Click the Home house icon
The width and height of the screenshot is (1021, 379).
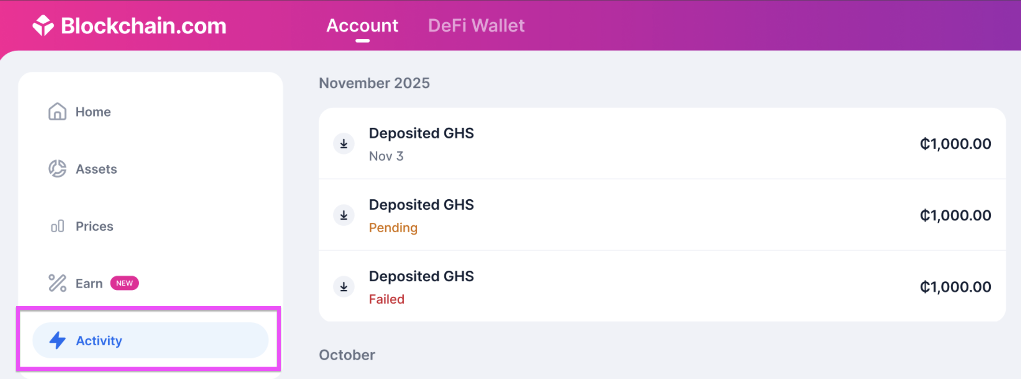(x=57, y=112)
